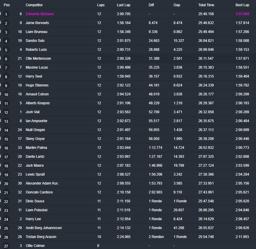Click the Diff column header

point(152,5)
